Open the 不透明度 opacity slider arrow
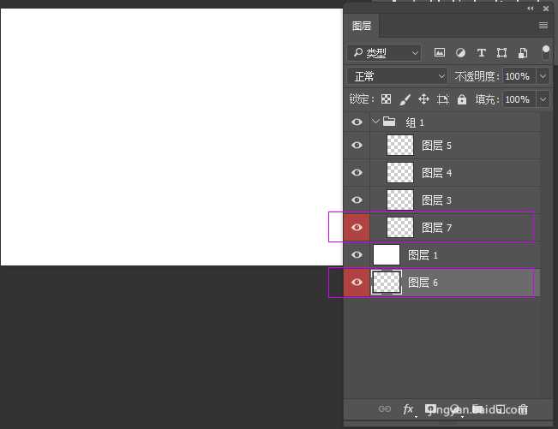 click(x=543, y=76)
